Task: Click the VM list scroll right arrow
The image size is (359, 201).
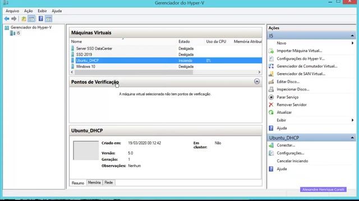Action: point(259,72)
